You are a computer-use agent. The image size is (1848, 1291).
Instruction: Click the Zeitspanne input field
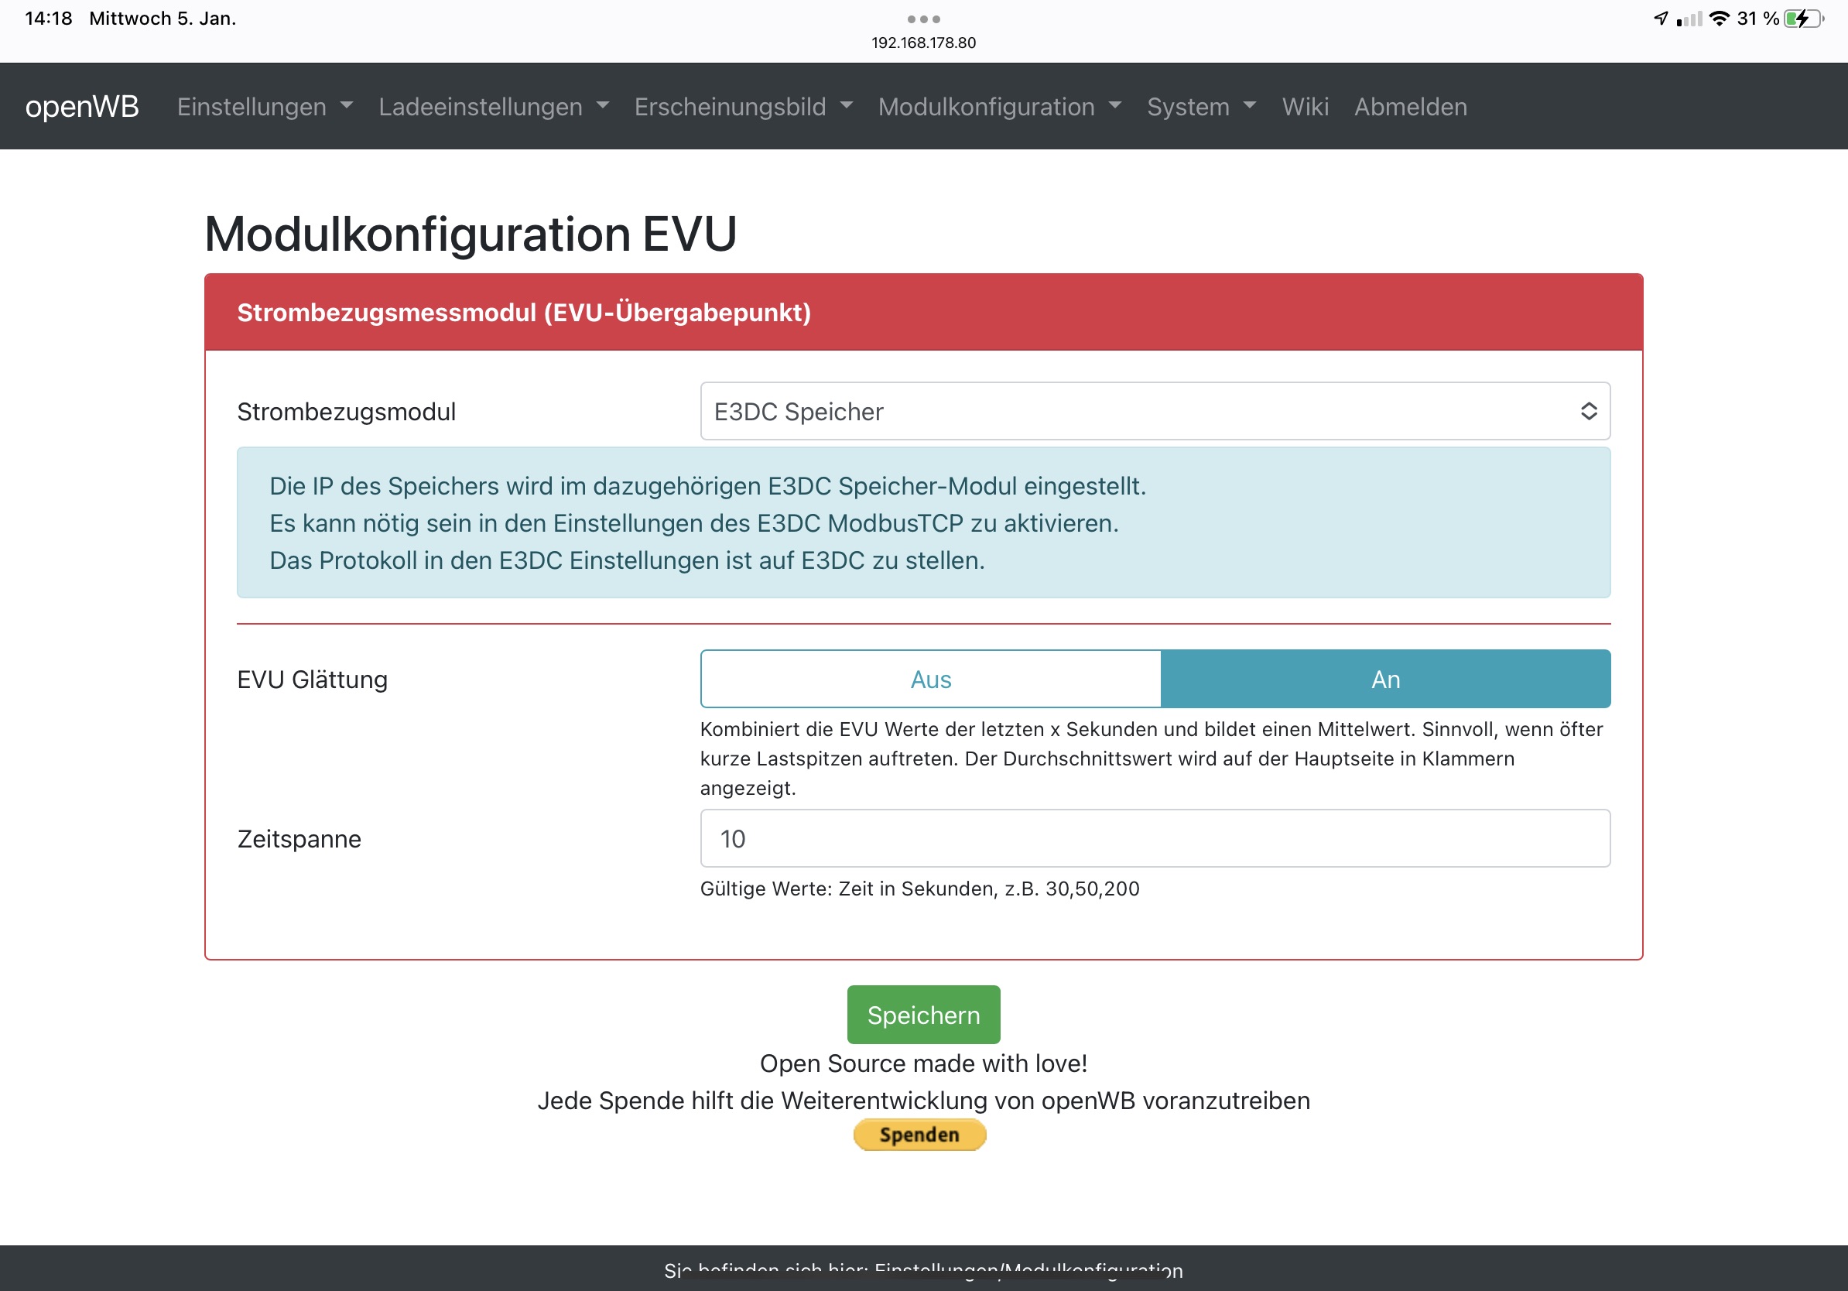tap(1154, 839)
